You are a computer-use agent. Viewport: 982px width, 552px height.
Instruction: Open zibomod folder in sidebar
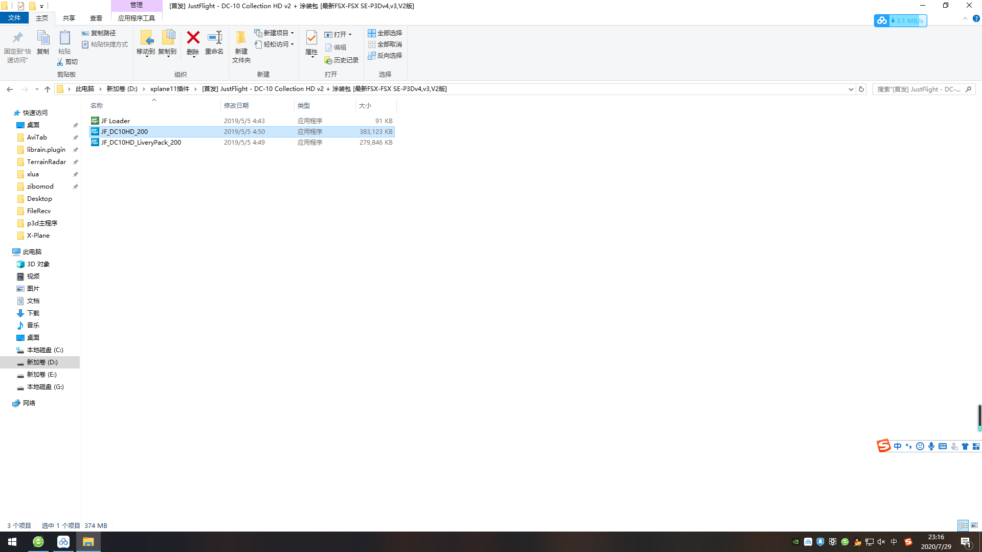point(40,187)
